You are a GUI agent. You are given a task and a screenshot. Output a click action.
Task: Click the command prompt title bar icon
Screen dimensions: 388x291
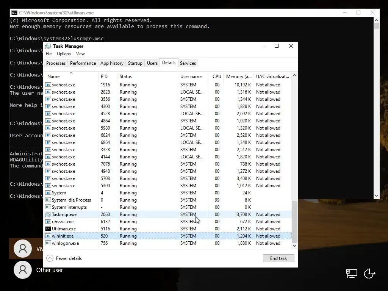pyautogui.click(x=14, y=13)
